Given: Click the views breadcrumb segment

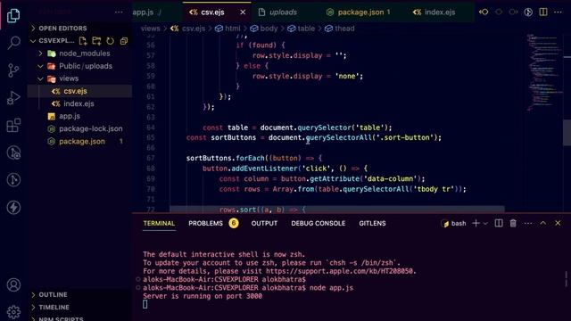Looking at the screenshot, I should (150, 29).
